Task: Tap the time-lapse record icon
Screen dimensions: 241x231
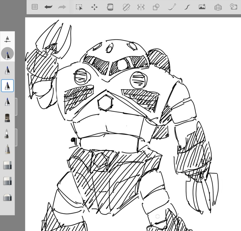Action: click(x=233, y=7)
